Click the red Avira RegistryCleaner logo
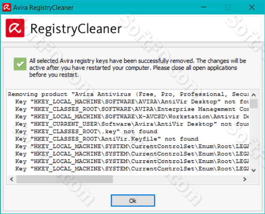Viewport: 265px width, 214px height. pos(15,28)
